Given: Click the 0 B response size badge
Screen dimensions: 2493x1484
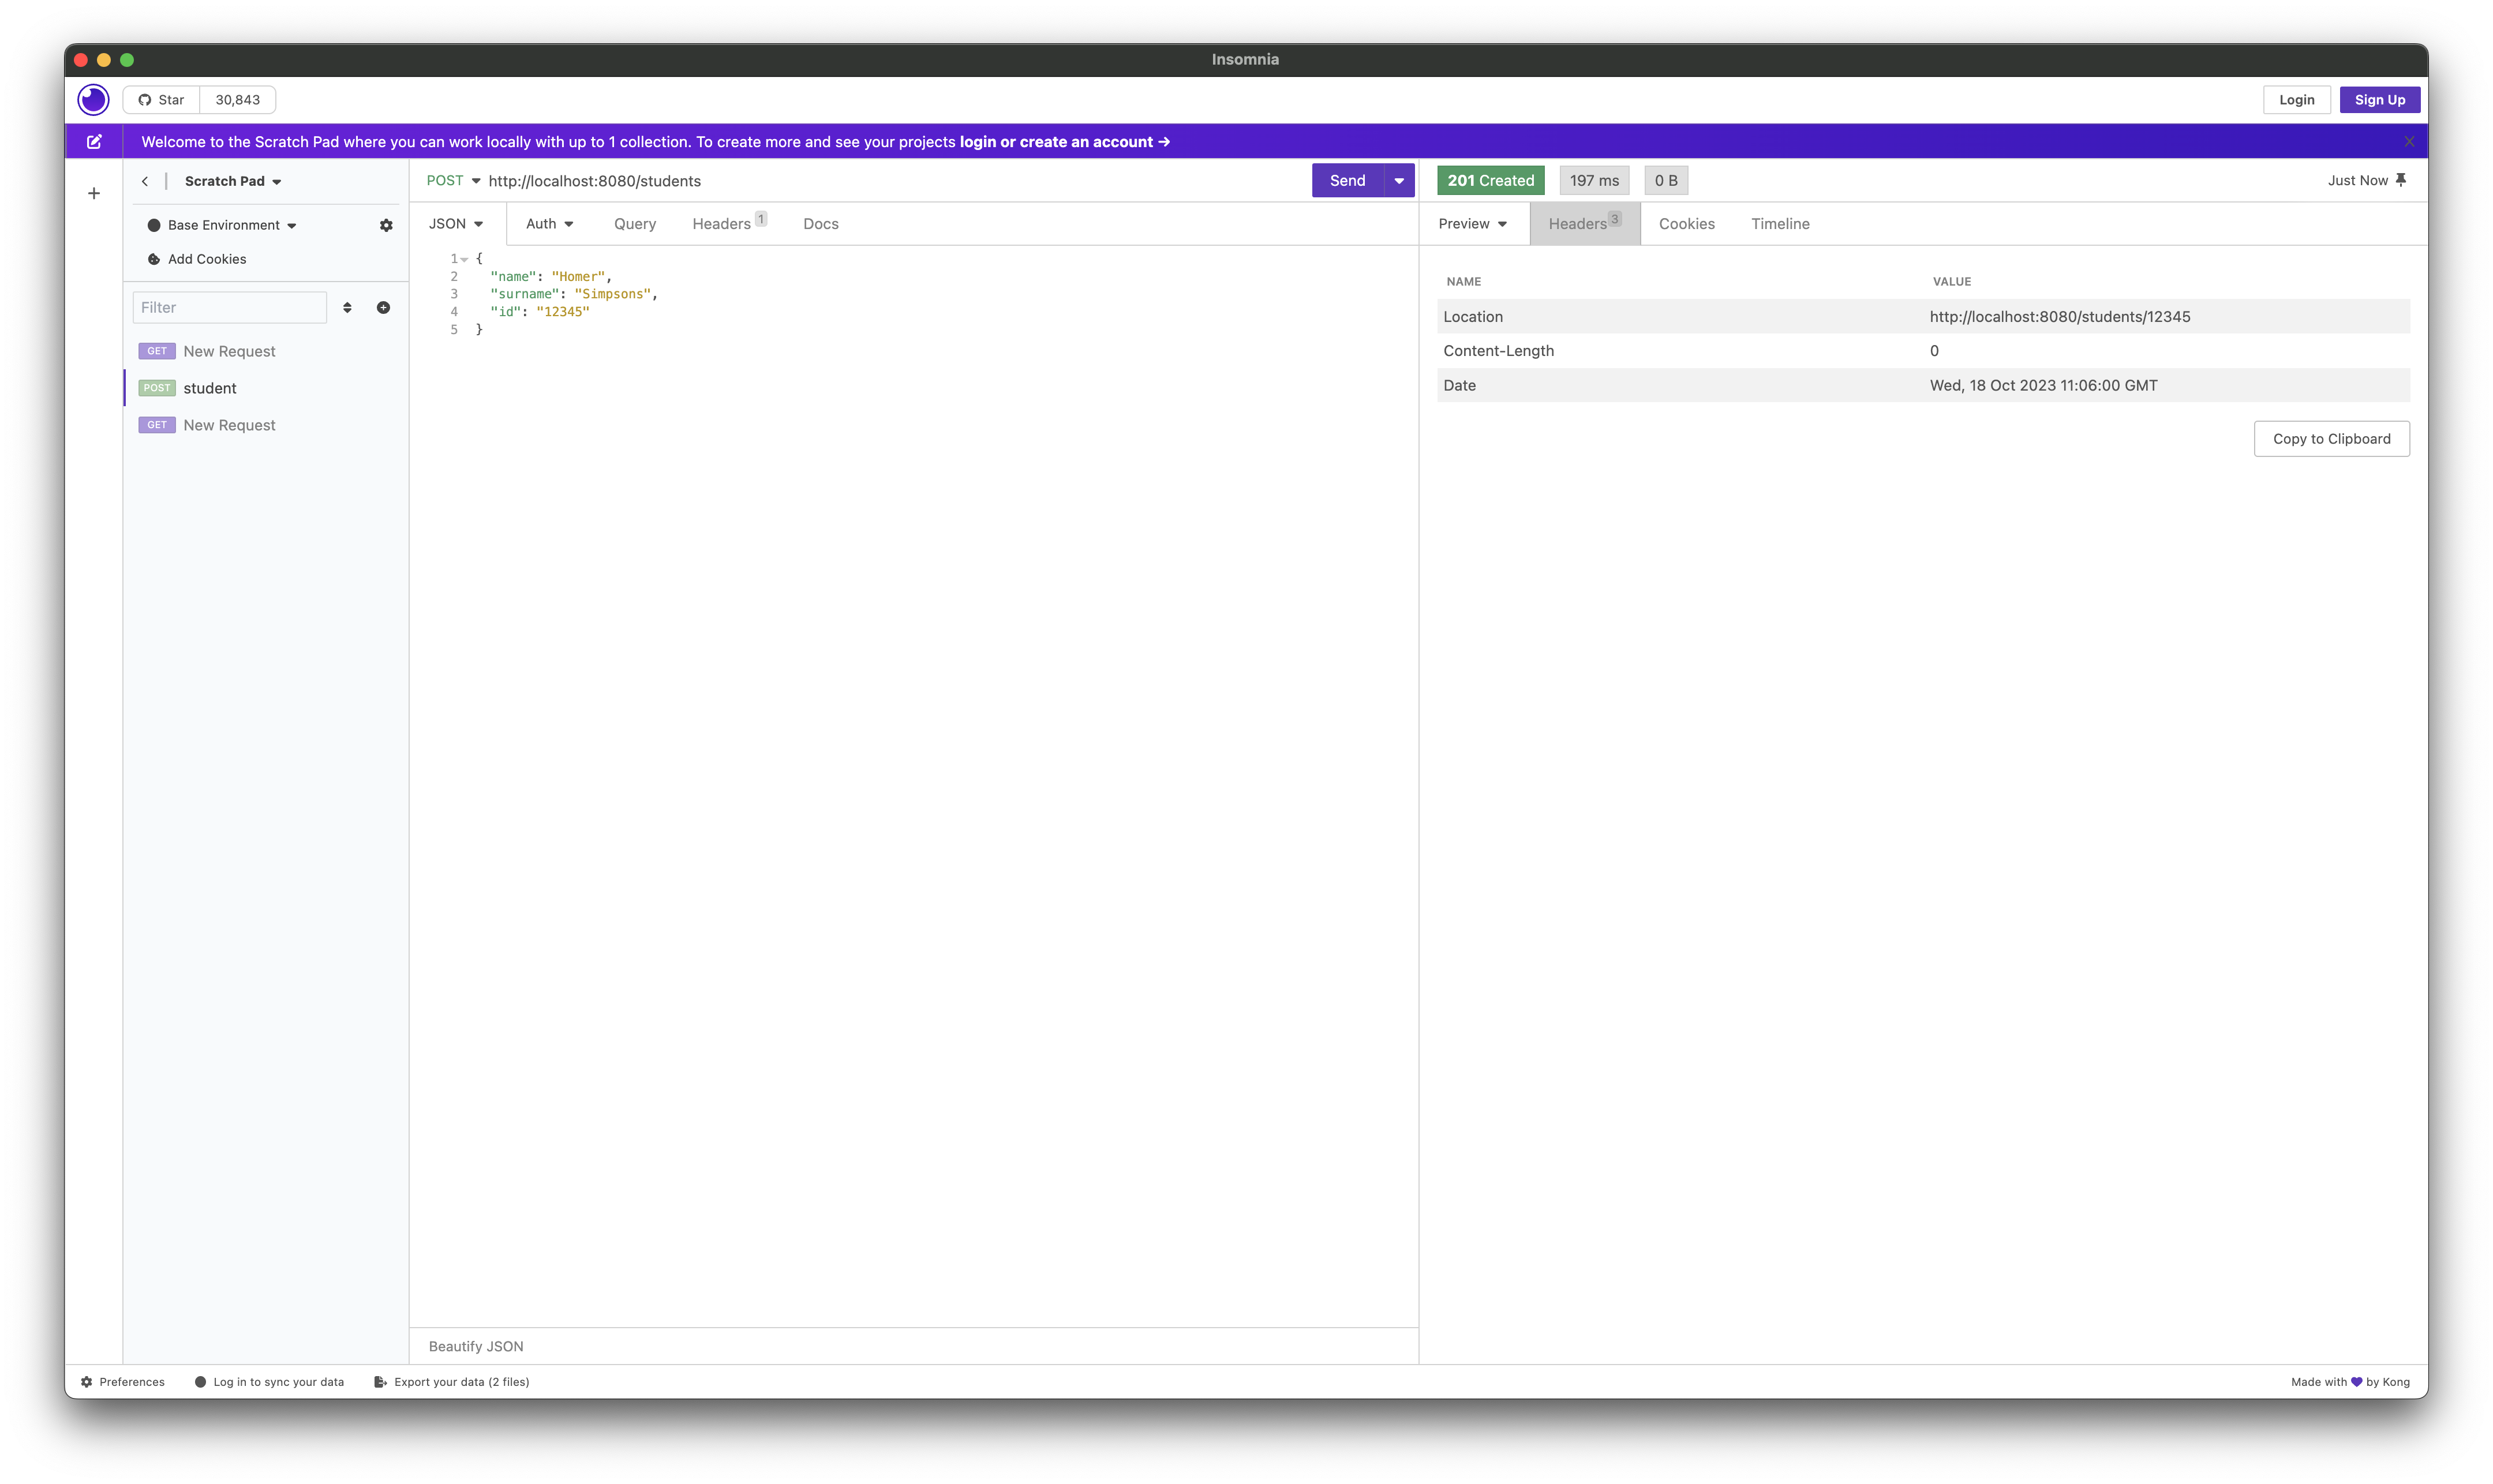Looking at the screenshot, I should pos(1666,181).
